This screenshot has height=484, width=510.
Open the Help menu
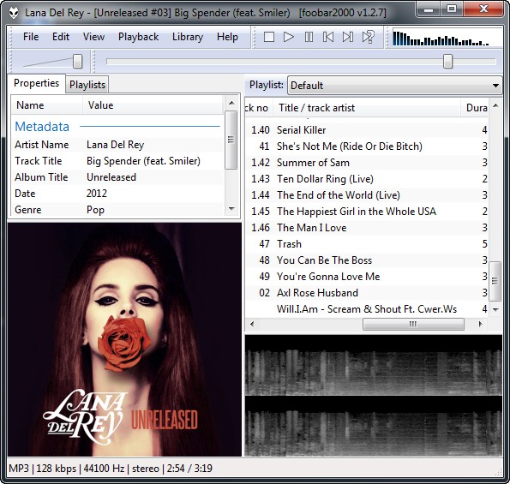(227, 37)
